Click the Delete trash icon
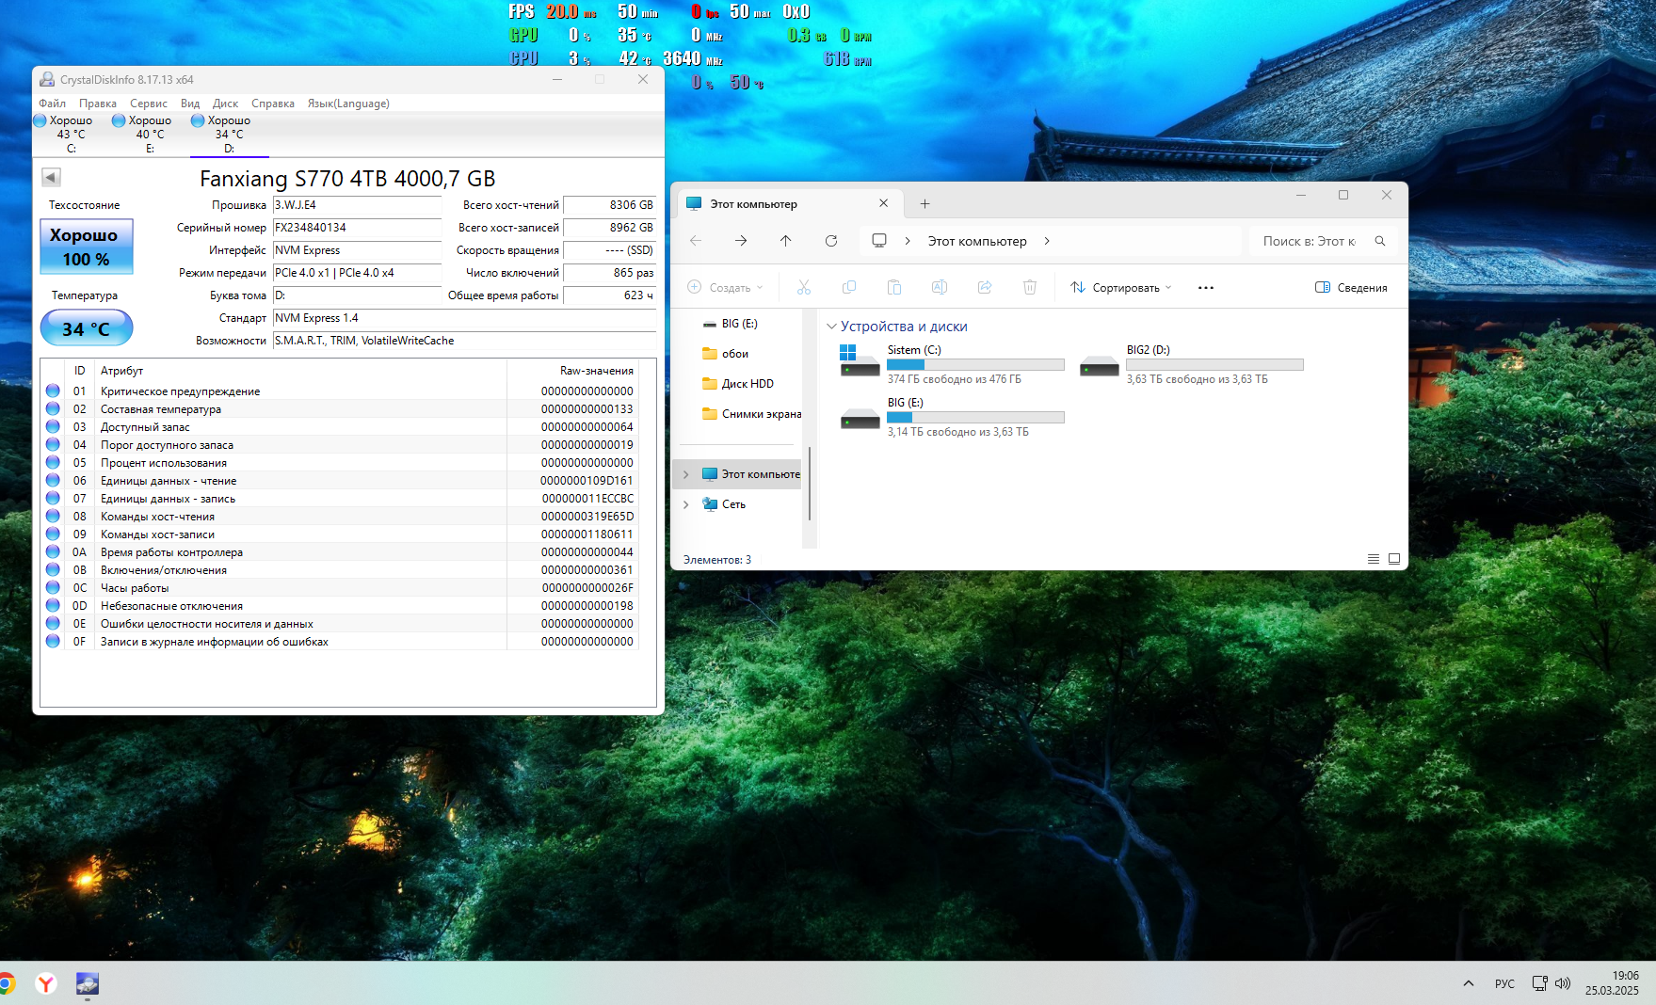This screenshot has height=1005, width=1656. 1030,288
